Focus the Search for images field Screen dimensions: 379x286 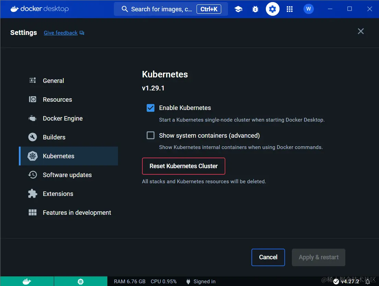(x=171, y=9)
